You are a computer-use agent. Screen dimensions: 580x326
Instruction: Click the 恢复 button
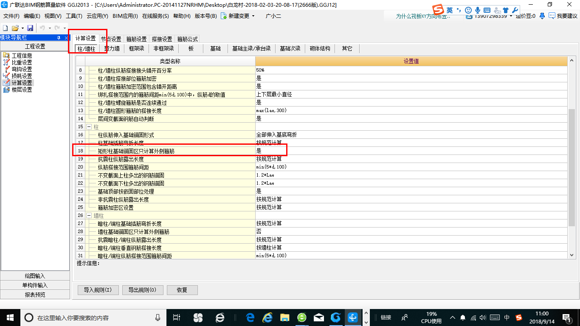(x=182, y=290)
